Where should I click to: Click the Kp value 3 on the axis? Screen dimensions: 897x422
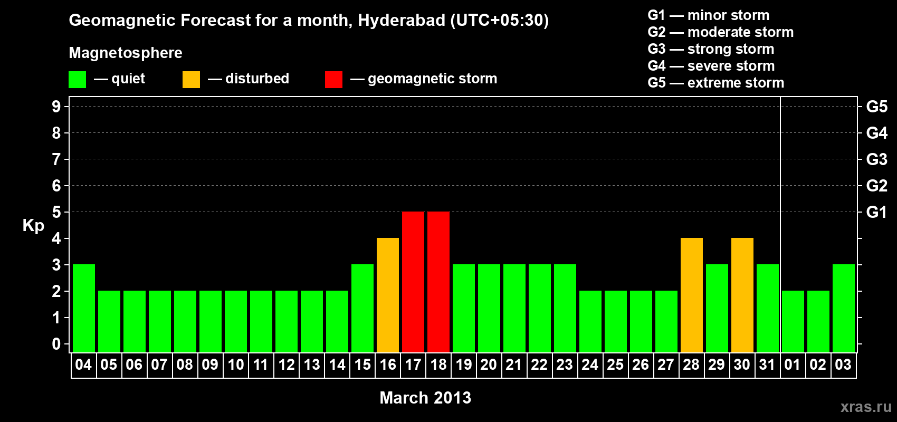coord(56,265)
